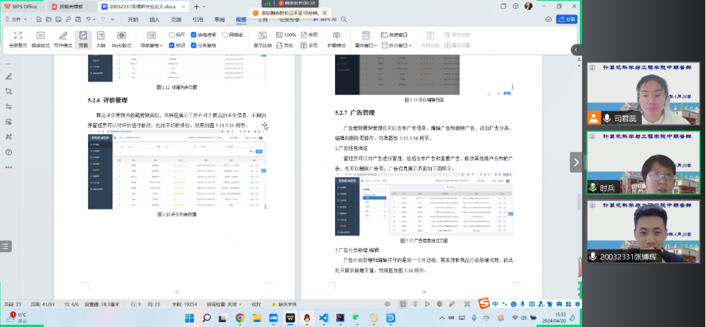This screenshot has width=706, height=327.
Task: Switch to full screen display mode
Action: [18, 39]
